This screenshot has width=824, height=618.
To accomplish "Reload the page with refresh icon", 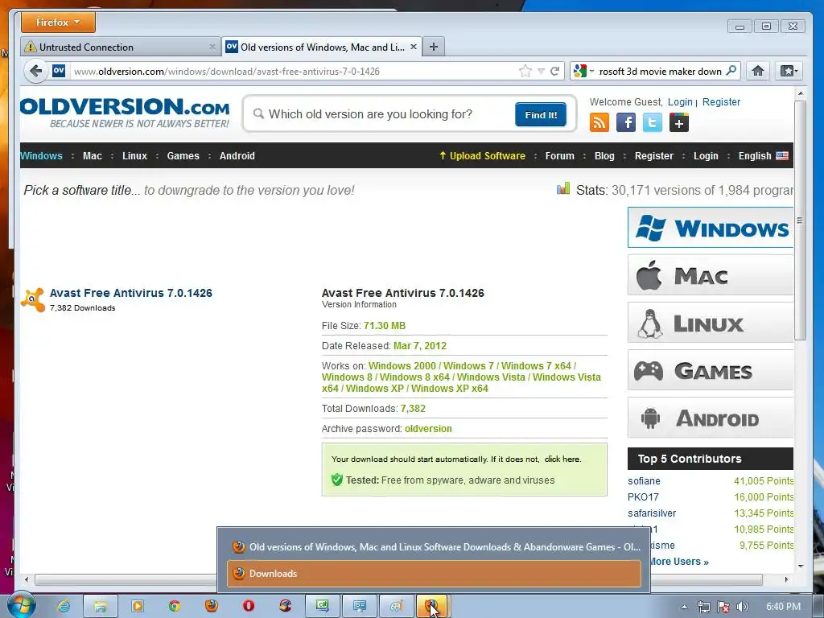I will click(x=555, y=71).
